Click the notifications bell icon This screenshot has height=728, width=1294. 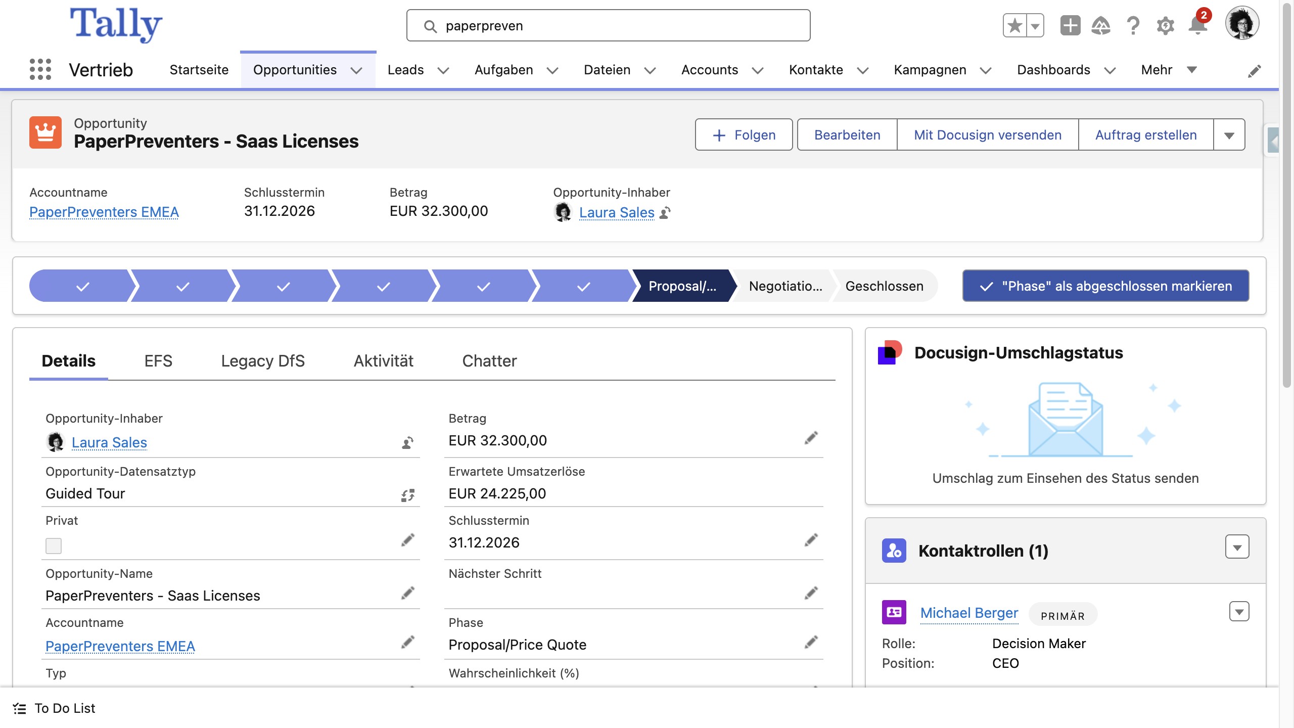coord(1197,25)
